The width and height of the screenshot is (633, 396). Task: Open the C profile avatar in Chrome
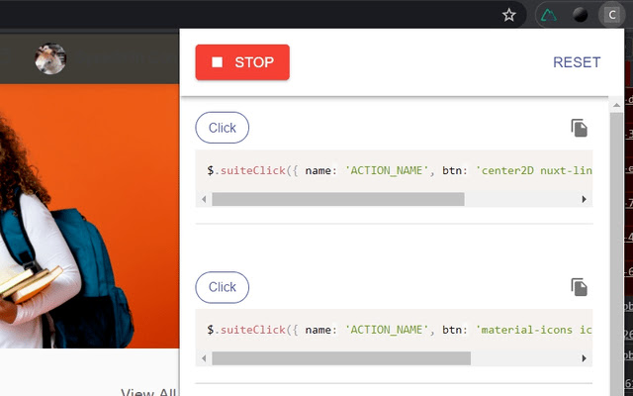(x=612, y=16)
